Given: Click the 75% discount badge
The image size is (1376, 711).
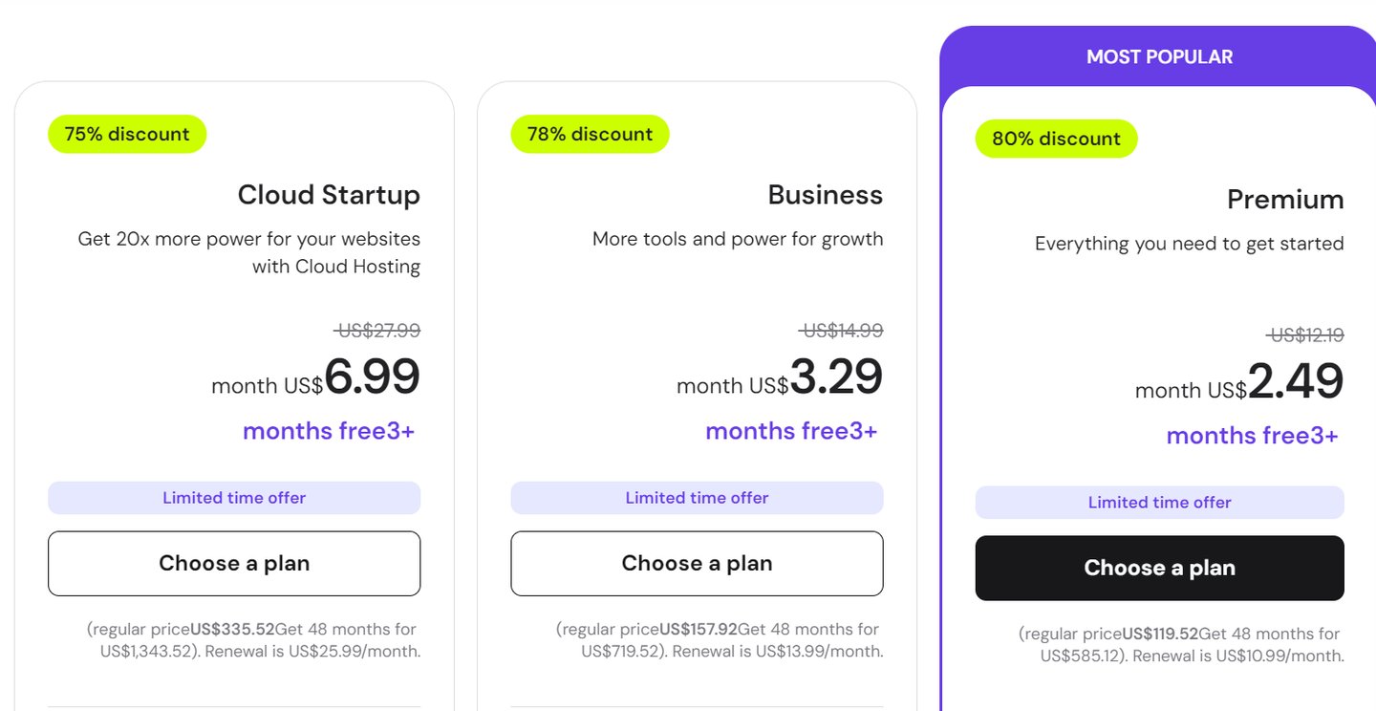Looking at the screenshot, I should tap(127, 135).
